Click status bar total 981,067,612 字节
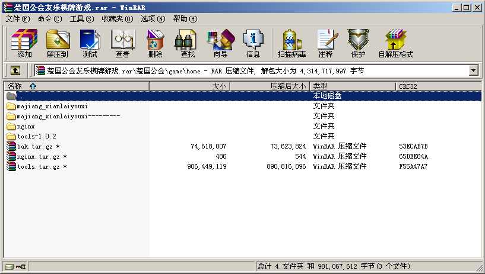The height and width of the screenshot is (274, 485). [x=346, y=266]
